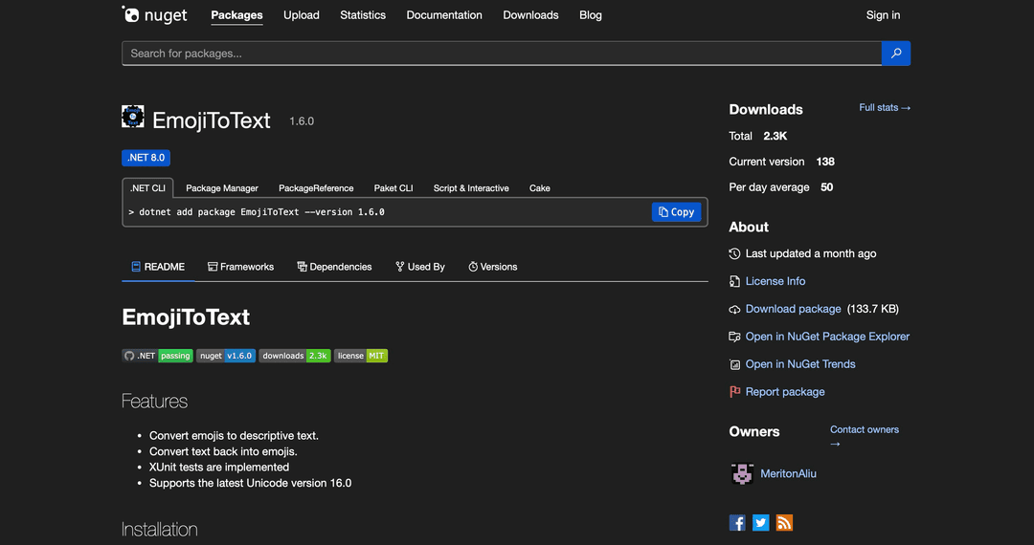Open the Blog nav item
Viewport: 1034px width, 545px height.
[x=590, y=15]
